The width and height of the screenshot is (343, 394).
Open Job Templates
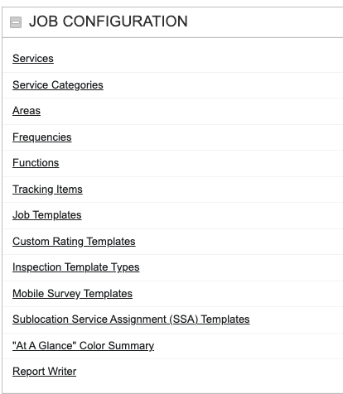[x=47, y=215]
